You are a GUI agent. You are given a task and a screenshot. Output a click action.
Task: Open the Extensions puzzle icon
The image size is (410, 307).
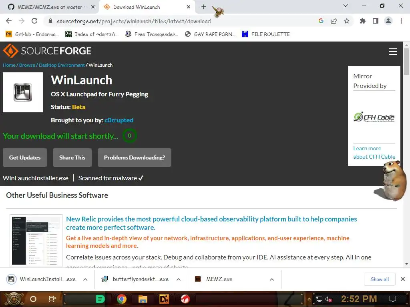coord(363,21)
